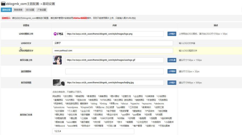The height and width of the screenshot is (135, 242).
Task: Click the homepage background preview thumbnail
Action: pyautogui.click(x=59, y=83)
